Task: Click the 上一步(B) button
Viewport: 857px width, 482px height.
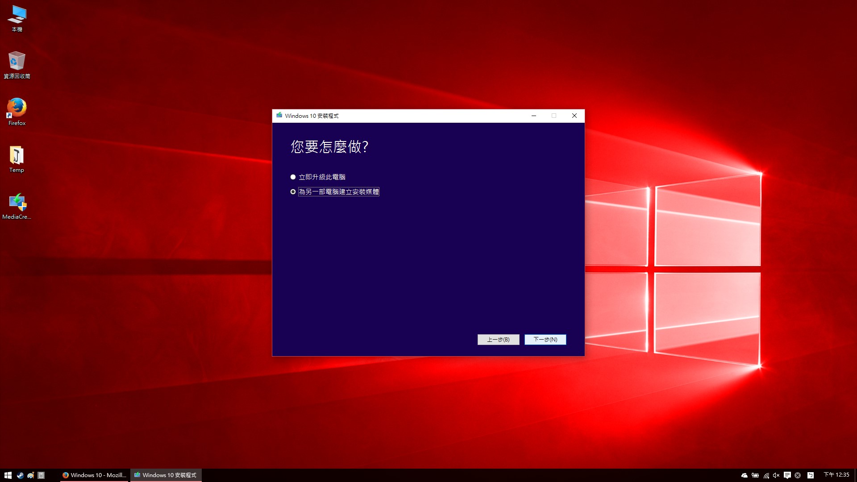Action: coord(498,340)
